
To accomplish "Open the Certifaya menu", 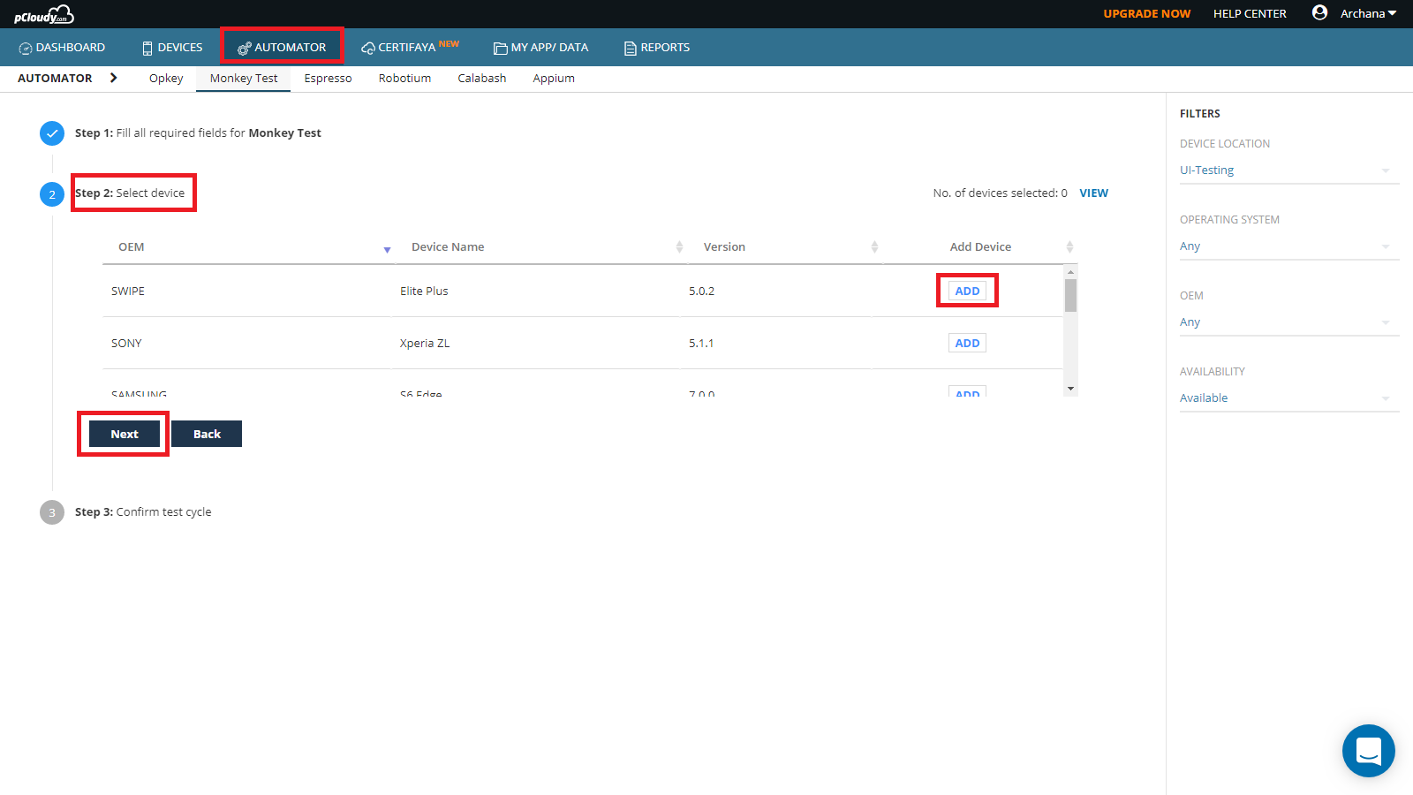I will (410, 48).
